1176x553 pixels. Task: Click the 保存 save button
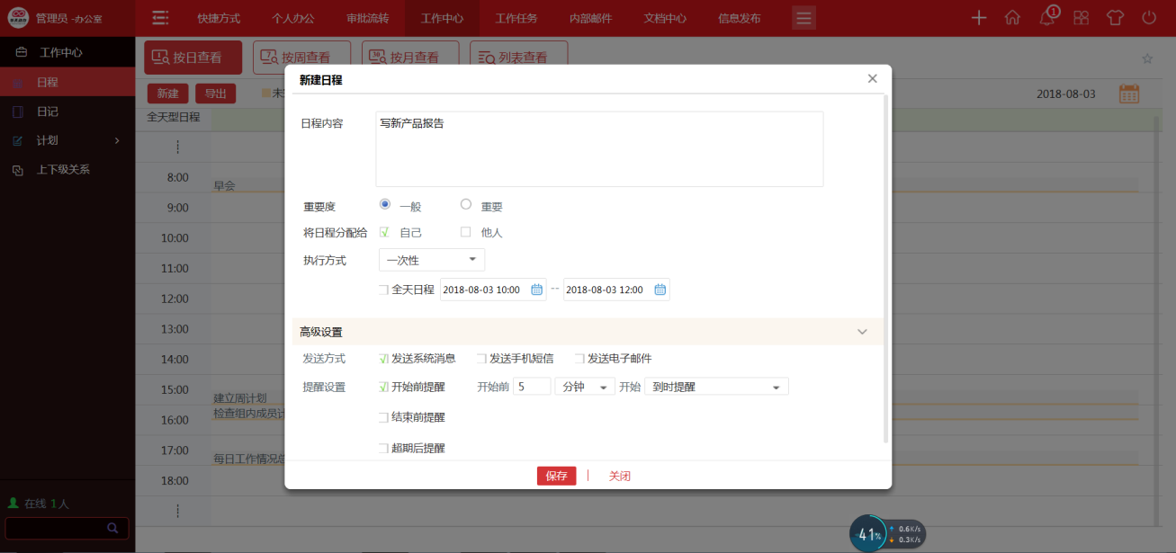pos(556,476)
